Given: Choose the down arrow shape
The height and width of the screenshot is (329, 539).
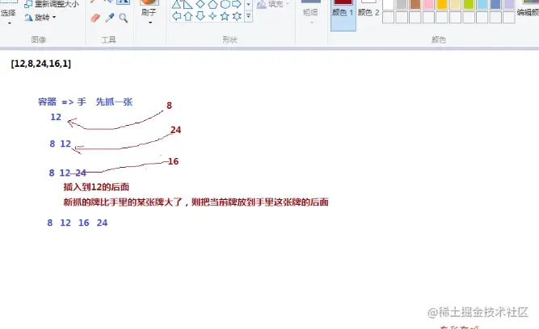Looking at the screenshot, I should (x=200, y=16).
